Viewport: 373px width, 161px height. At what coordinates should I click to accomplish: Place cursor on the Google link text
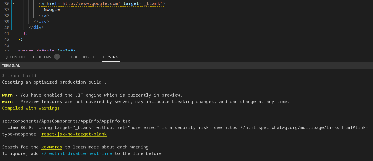point(52,9)
